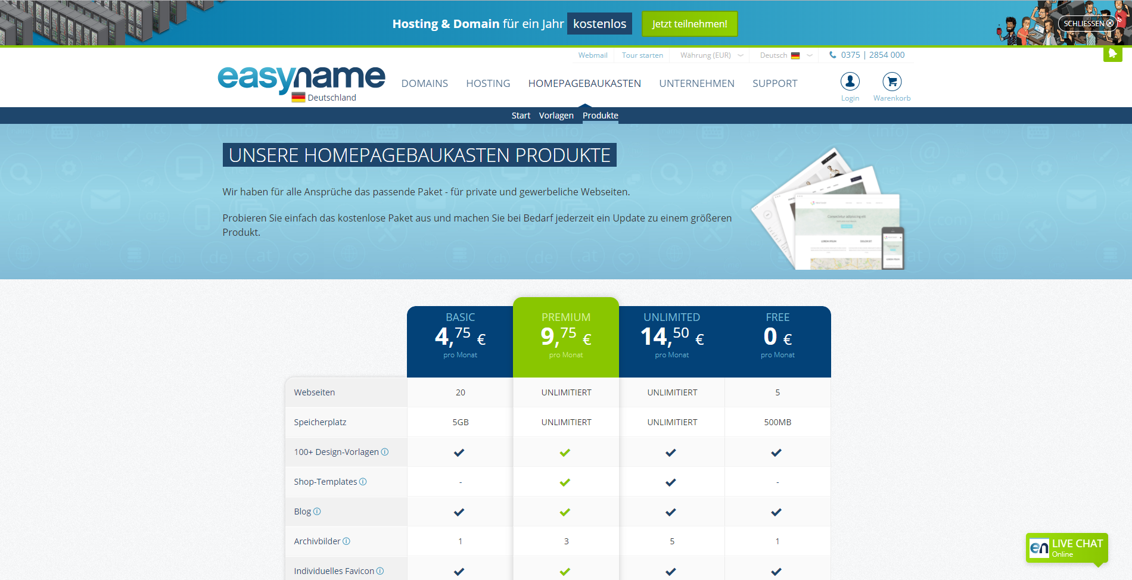Click the Design-Vorlagen checkmark in UNLIMITED column

(671, 453)
